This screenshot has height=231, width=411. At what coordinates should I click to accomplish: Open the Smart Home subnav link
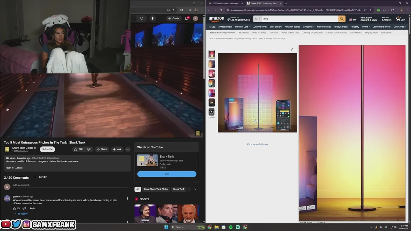pyautogui.click(x=356, y=33)
